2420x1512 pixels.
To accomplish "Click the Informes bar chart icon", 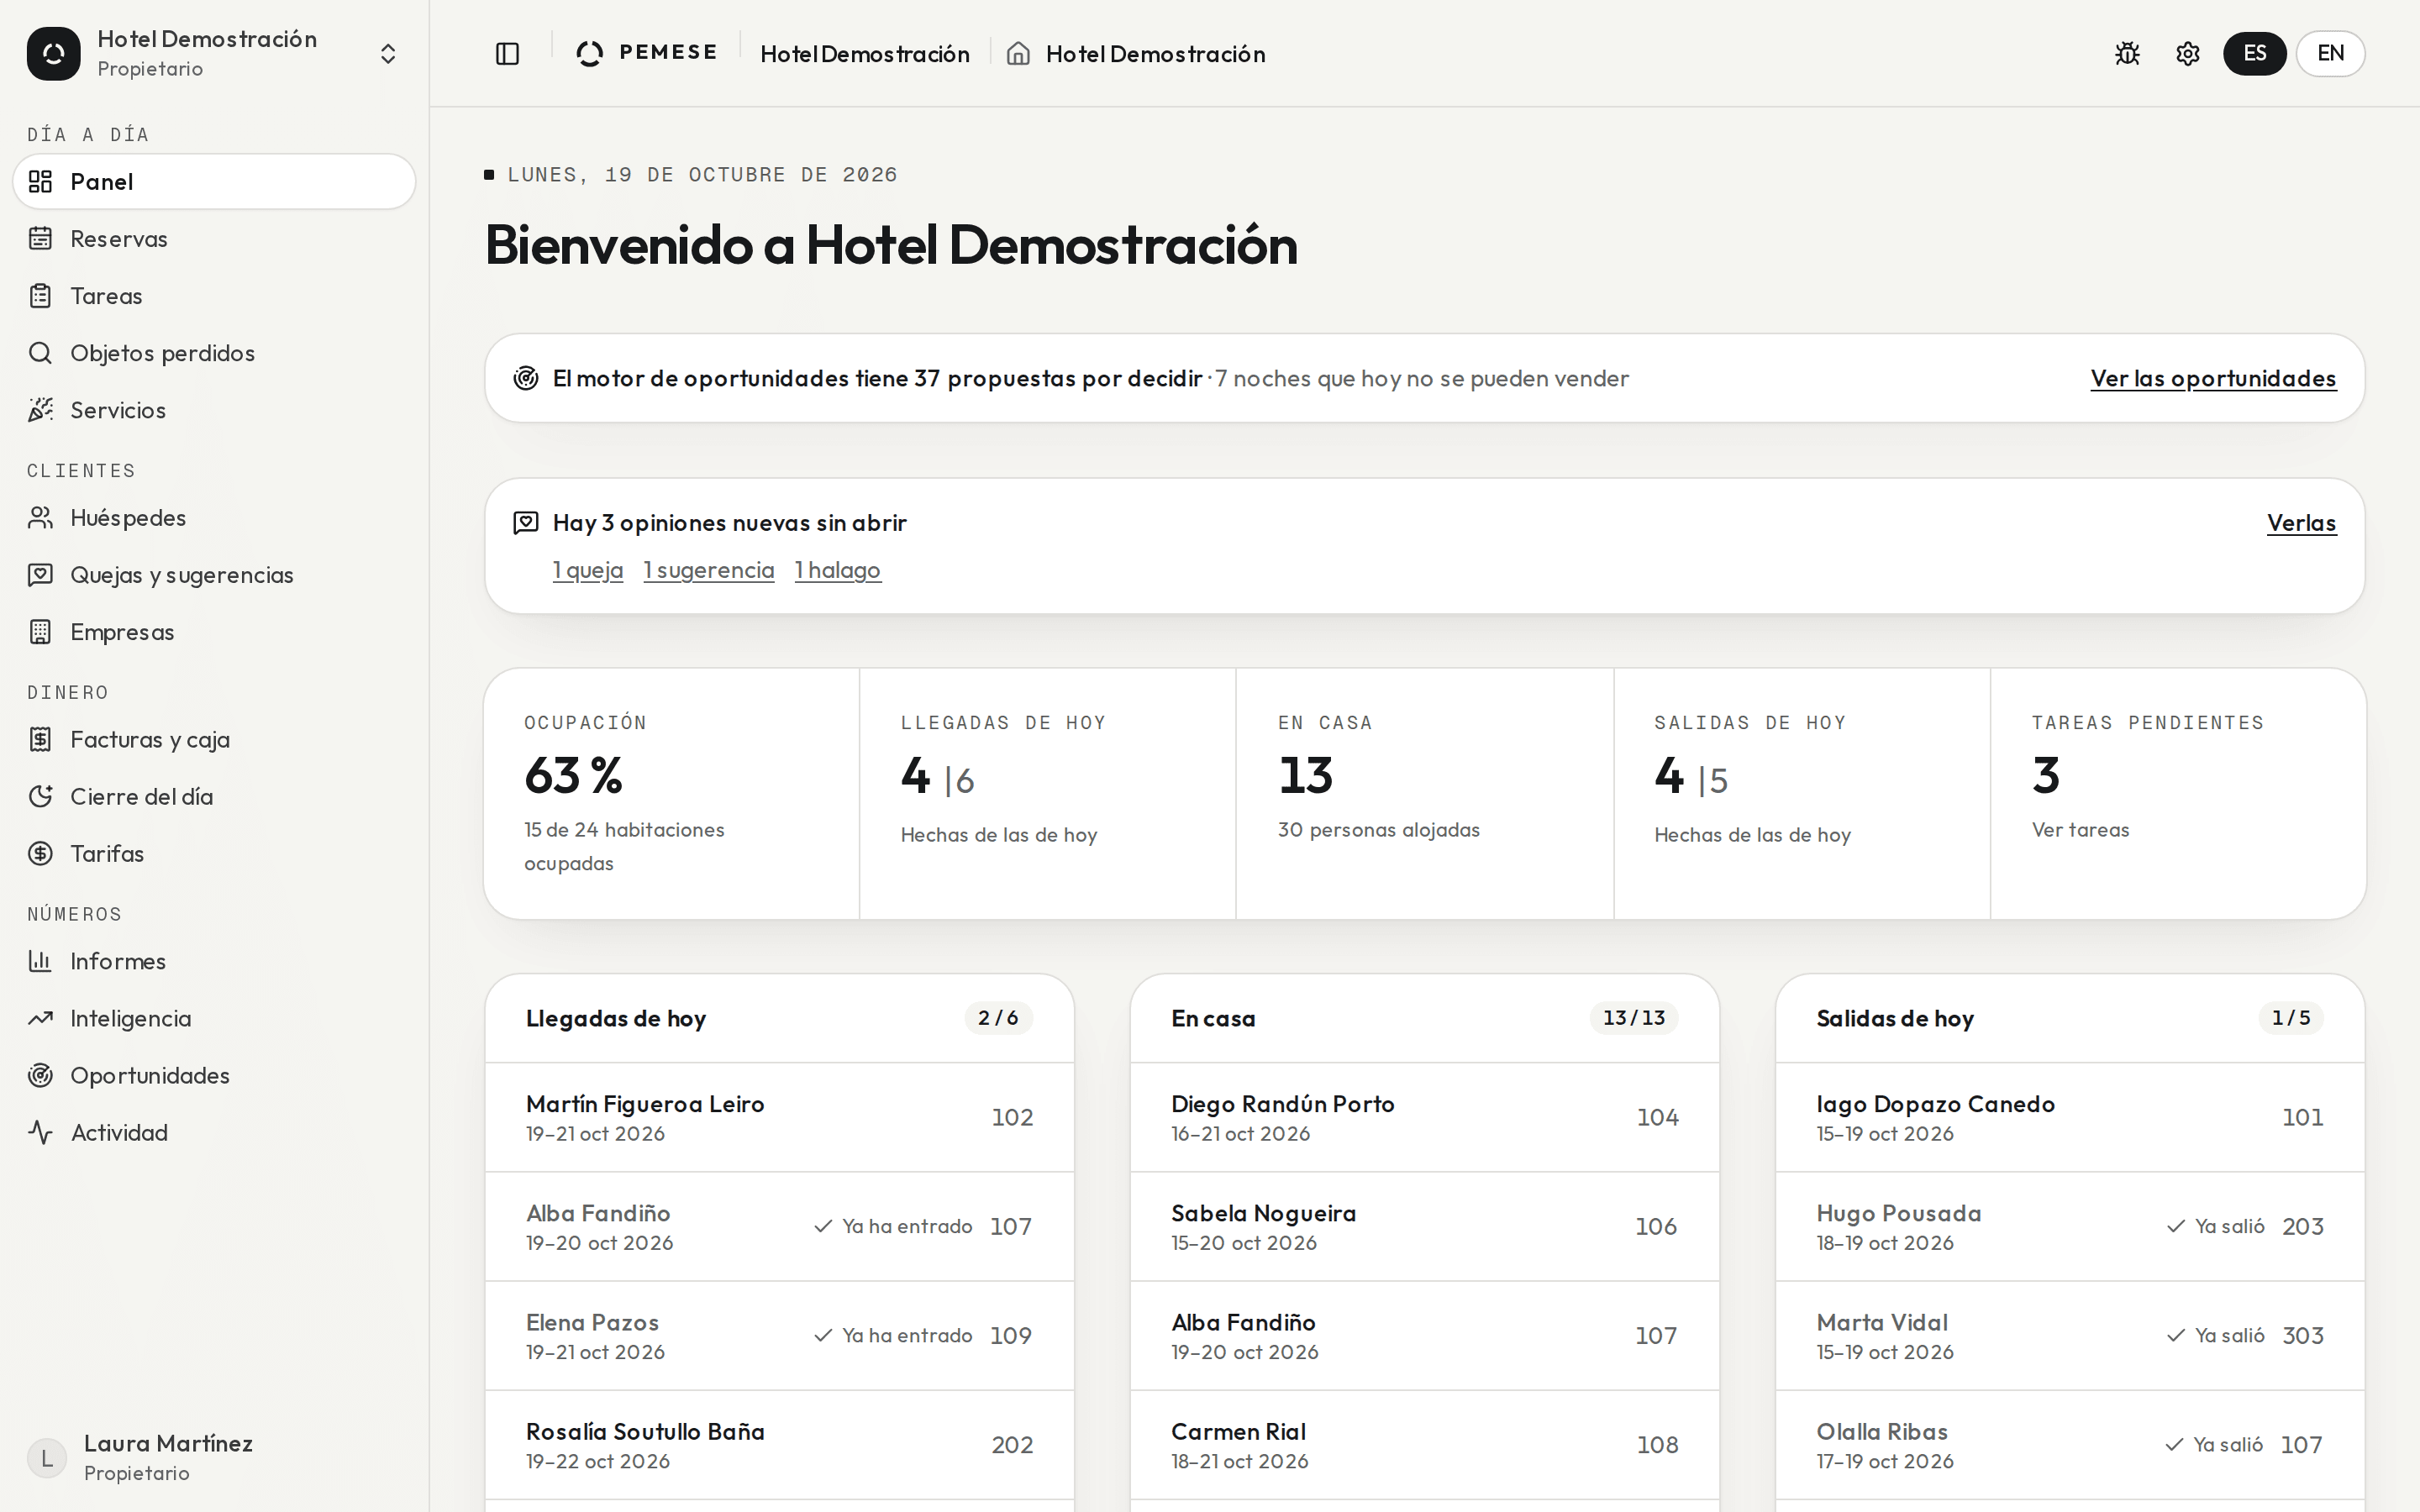I will (x=40, y=961).
